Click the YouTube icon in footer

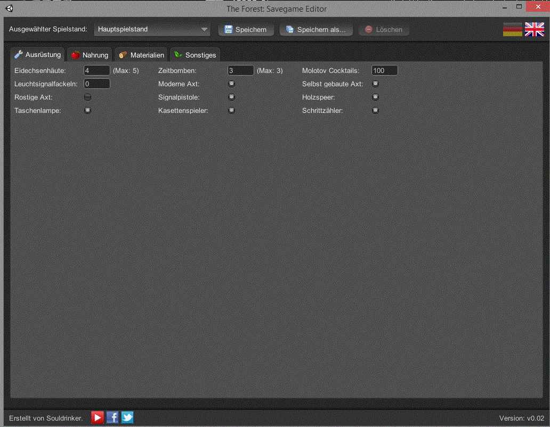click(97, 417)
